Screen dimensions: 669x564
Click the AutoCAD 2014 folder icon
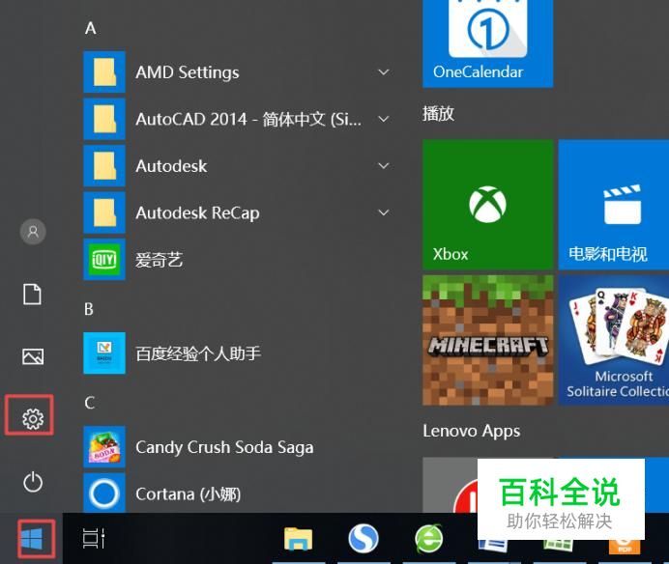[x=104, y=119]
